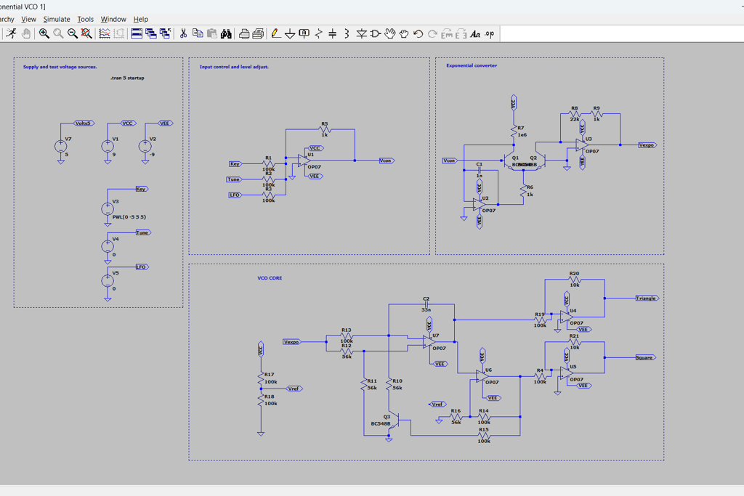
Task: Select the Zoom In magnifier tool
Action: [44, 33]
